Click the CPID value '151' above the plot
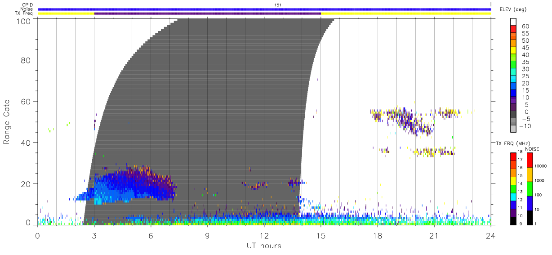Screen dimensions: 552x255 click(x=278, y=5)
